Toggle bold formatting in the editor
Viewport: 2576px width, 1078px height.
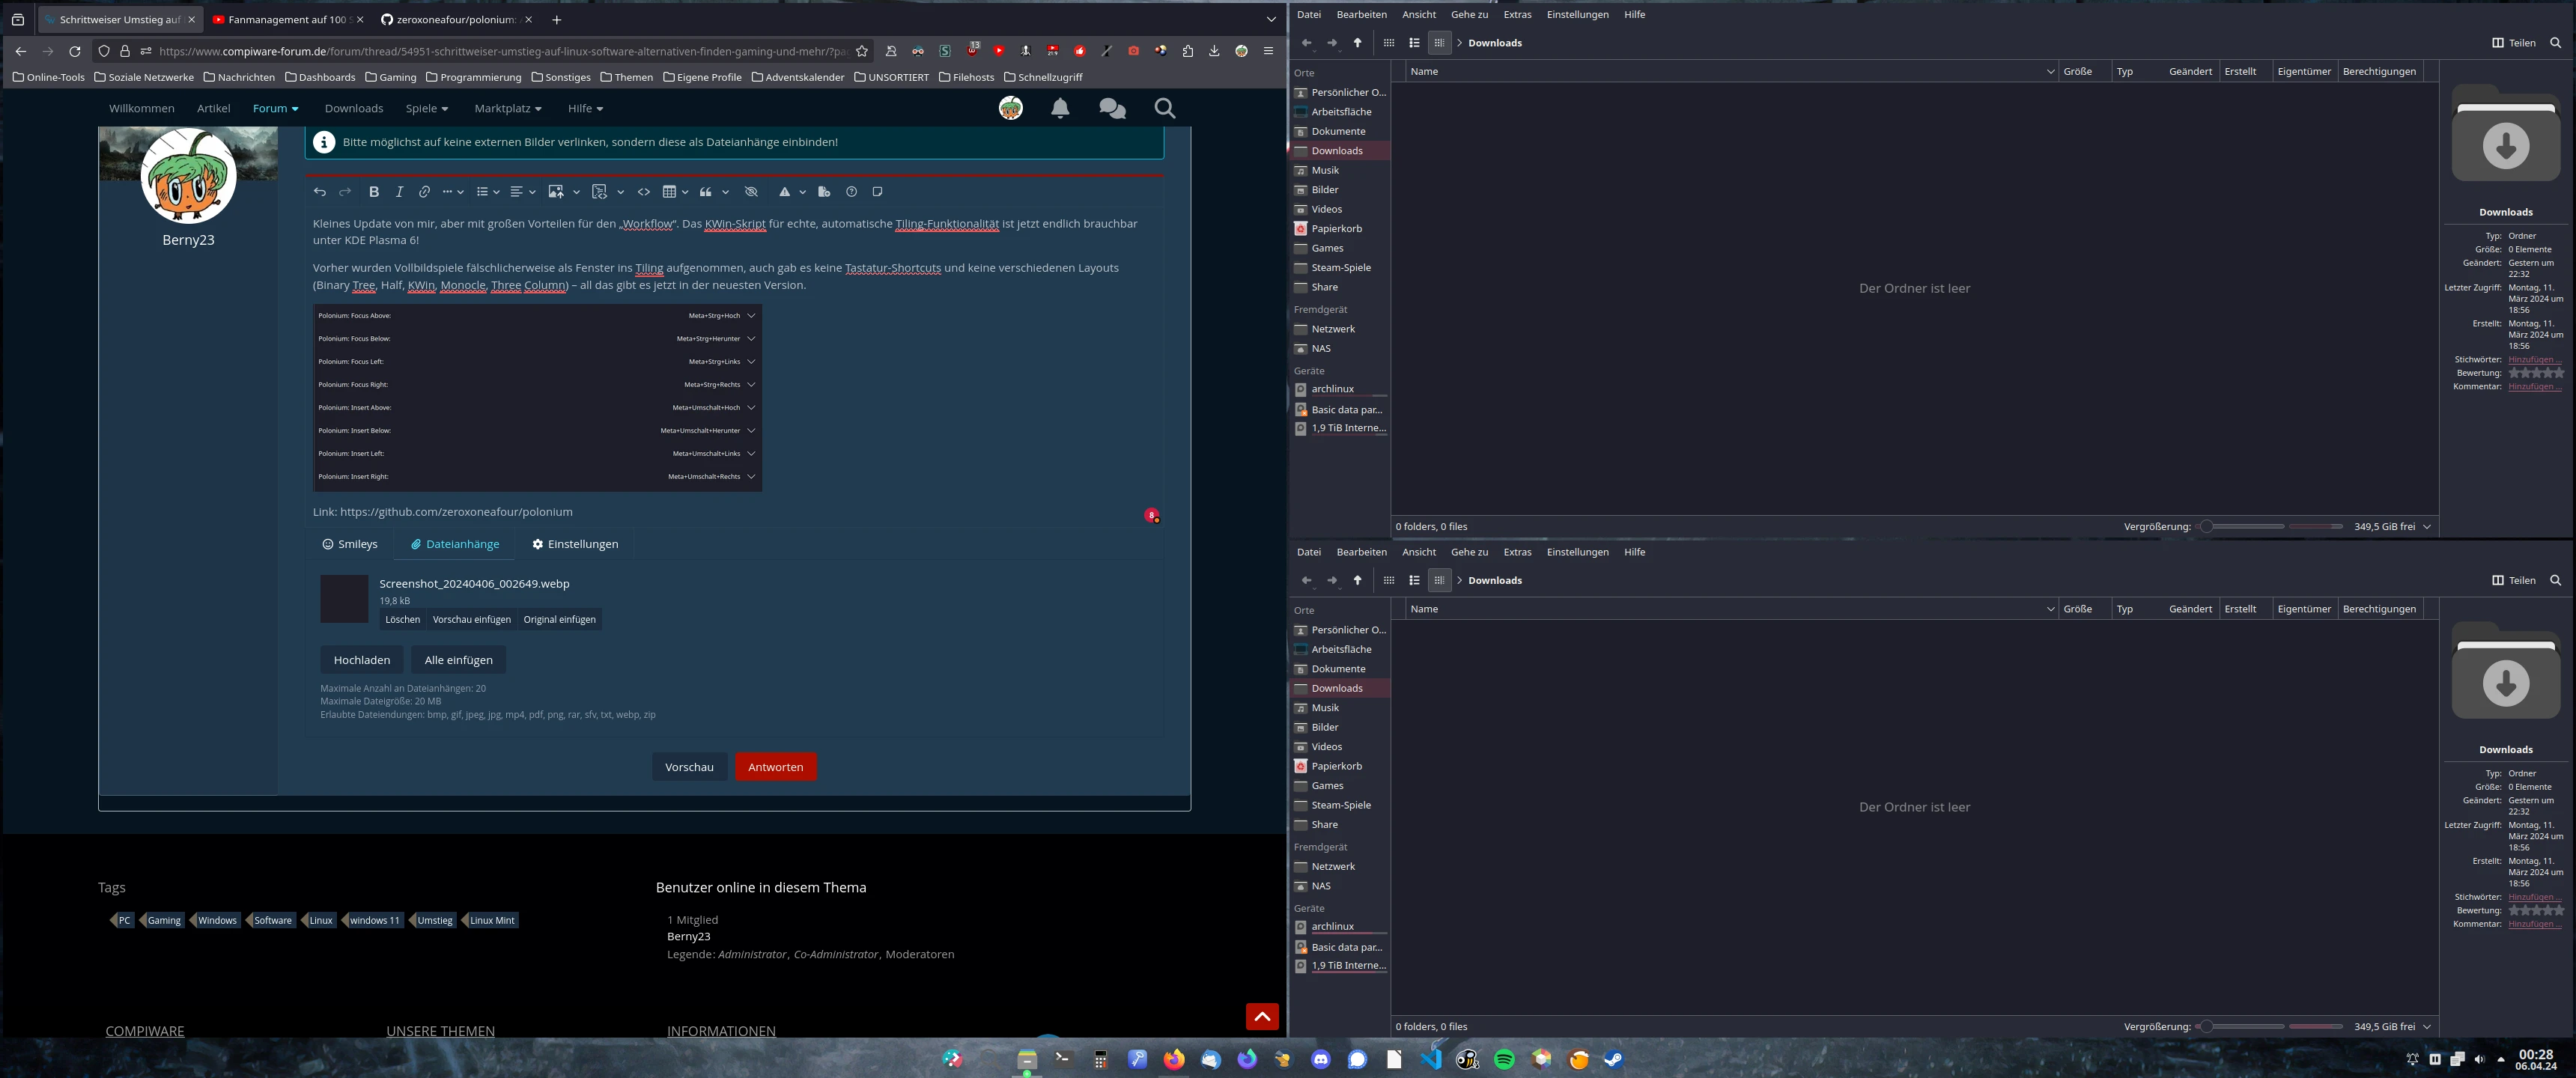pos(374,192)
